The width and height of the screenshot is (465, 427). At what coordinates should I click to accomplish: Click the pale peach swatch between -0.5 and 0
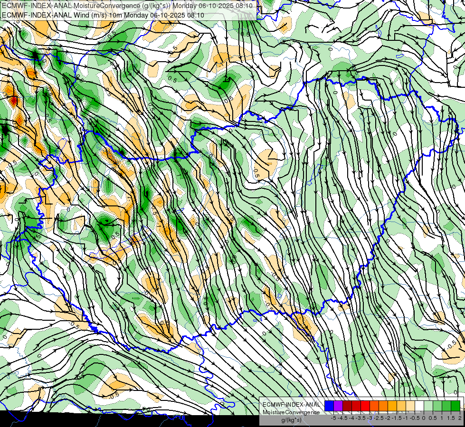pos(410,406)
